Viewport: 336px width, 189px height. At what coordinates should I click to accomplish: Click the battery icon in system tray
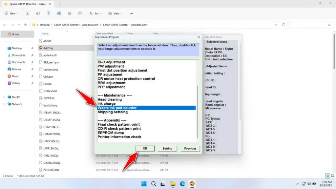[314, 184]
